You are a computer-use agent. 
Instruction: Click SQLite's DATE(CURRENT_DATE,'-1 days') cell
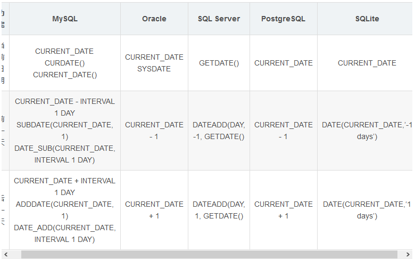pyautogui.click(x=365, y=131)
